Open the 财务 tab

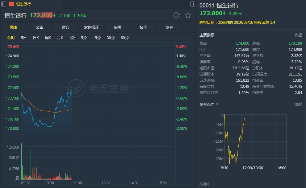(x=65, y=27)
